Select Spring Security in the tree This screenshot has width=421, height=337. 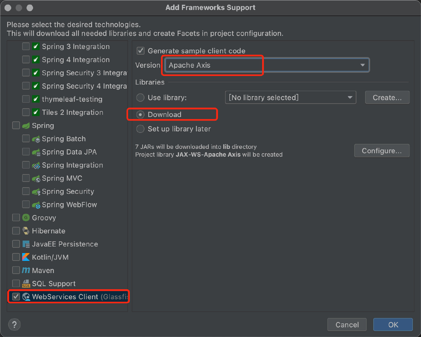coord(68,191)
